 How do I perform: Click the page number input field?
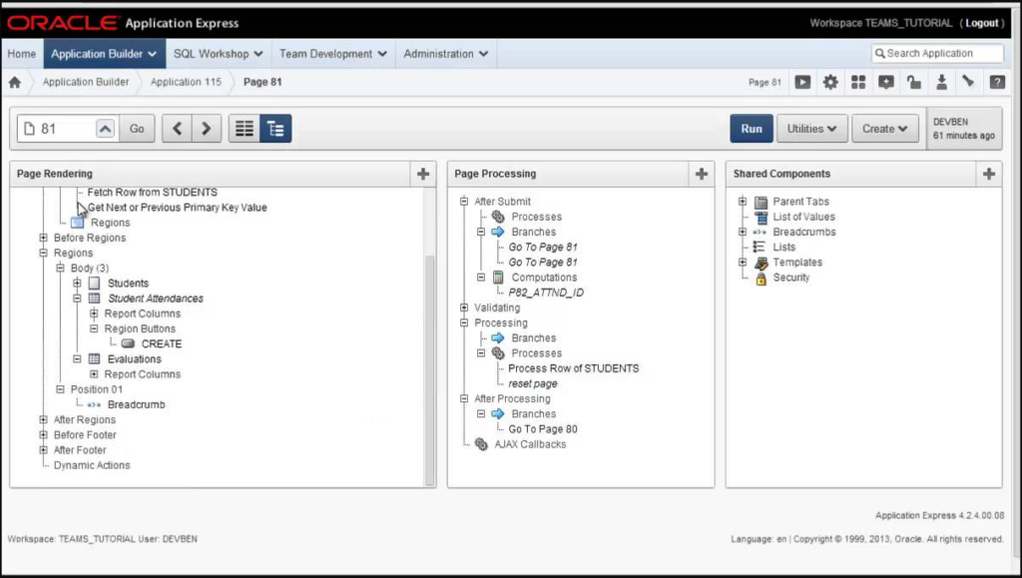tap(67, 129)
